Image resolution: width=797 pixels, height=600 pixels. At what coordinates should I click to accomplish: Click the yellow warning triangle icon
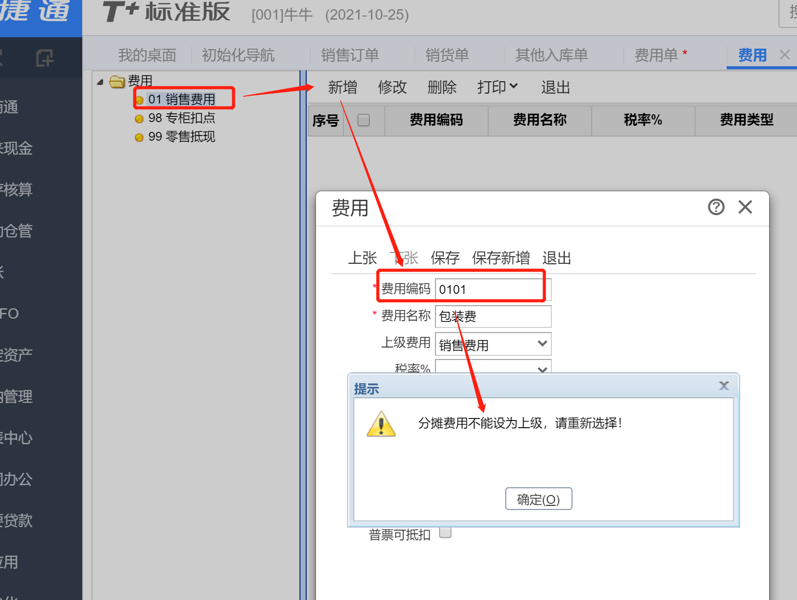tap(381, 424)
